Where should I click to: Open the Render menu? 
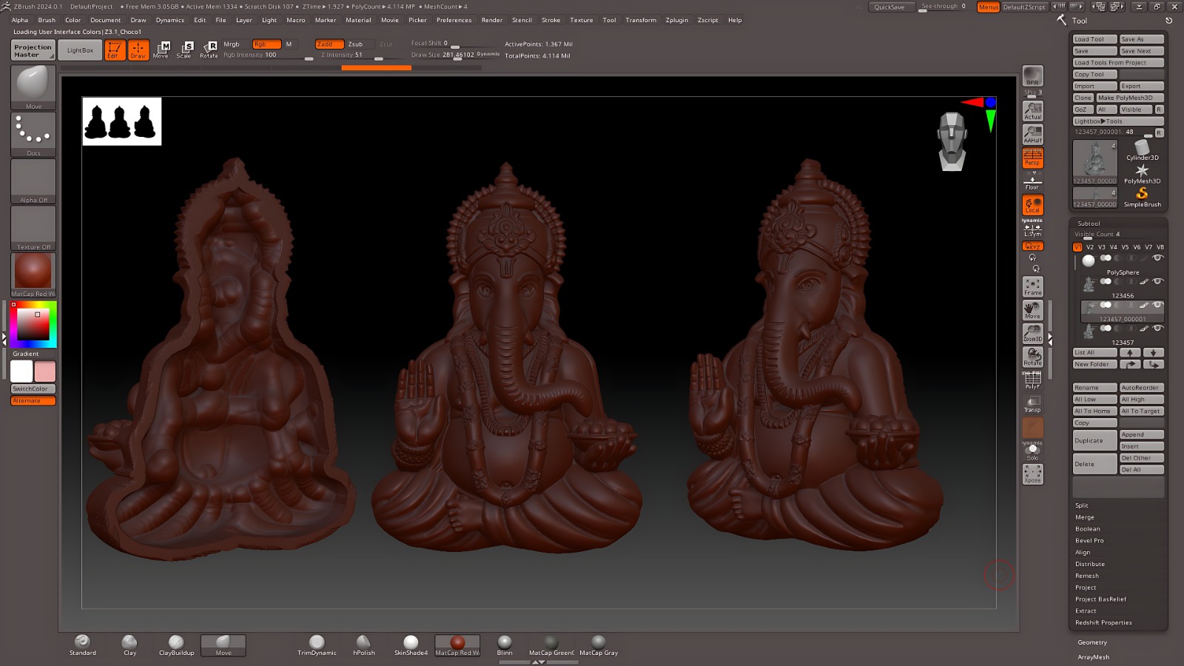point(491,20)
